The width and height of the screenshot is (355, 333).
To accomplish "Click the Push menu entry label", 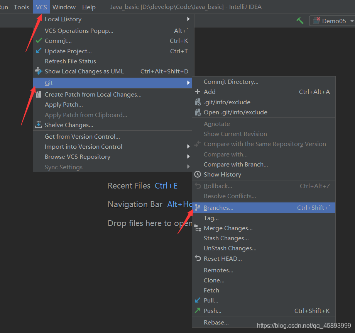I will pyautogui.click(x=213, y=311).
